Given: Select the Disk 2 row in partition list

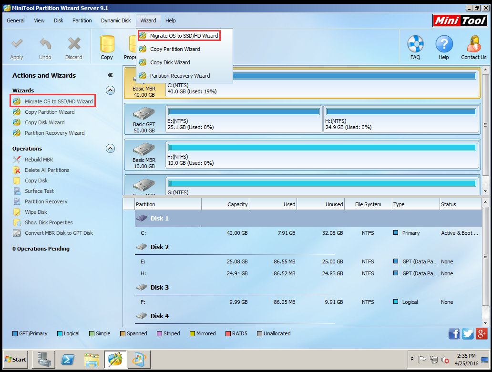Looking at the screenshot, I should pos(308,247).
